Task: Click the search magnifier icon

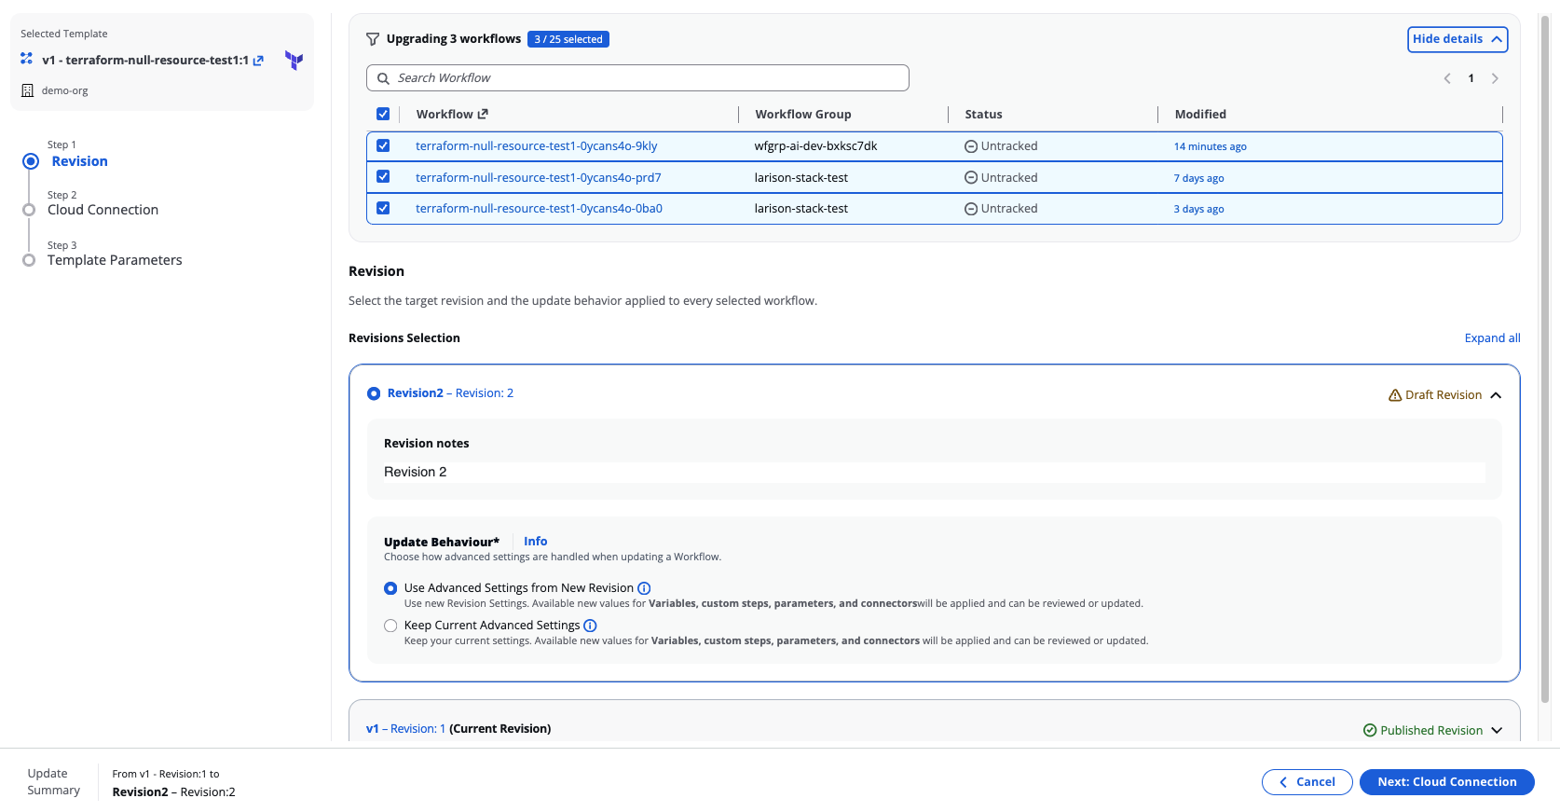Action: point(383,78)
